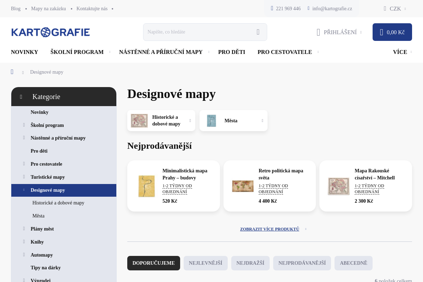Image resolution: width=423 pixels, height=282 pixels.
Task: Click the 221 969 446 phone number
Action: (288, 8)
